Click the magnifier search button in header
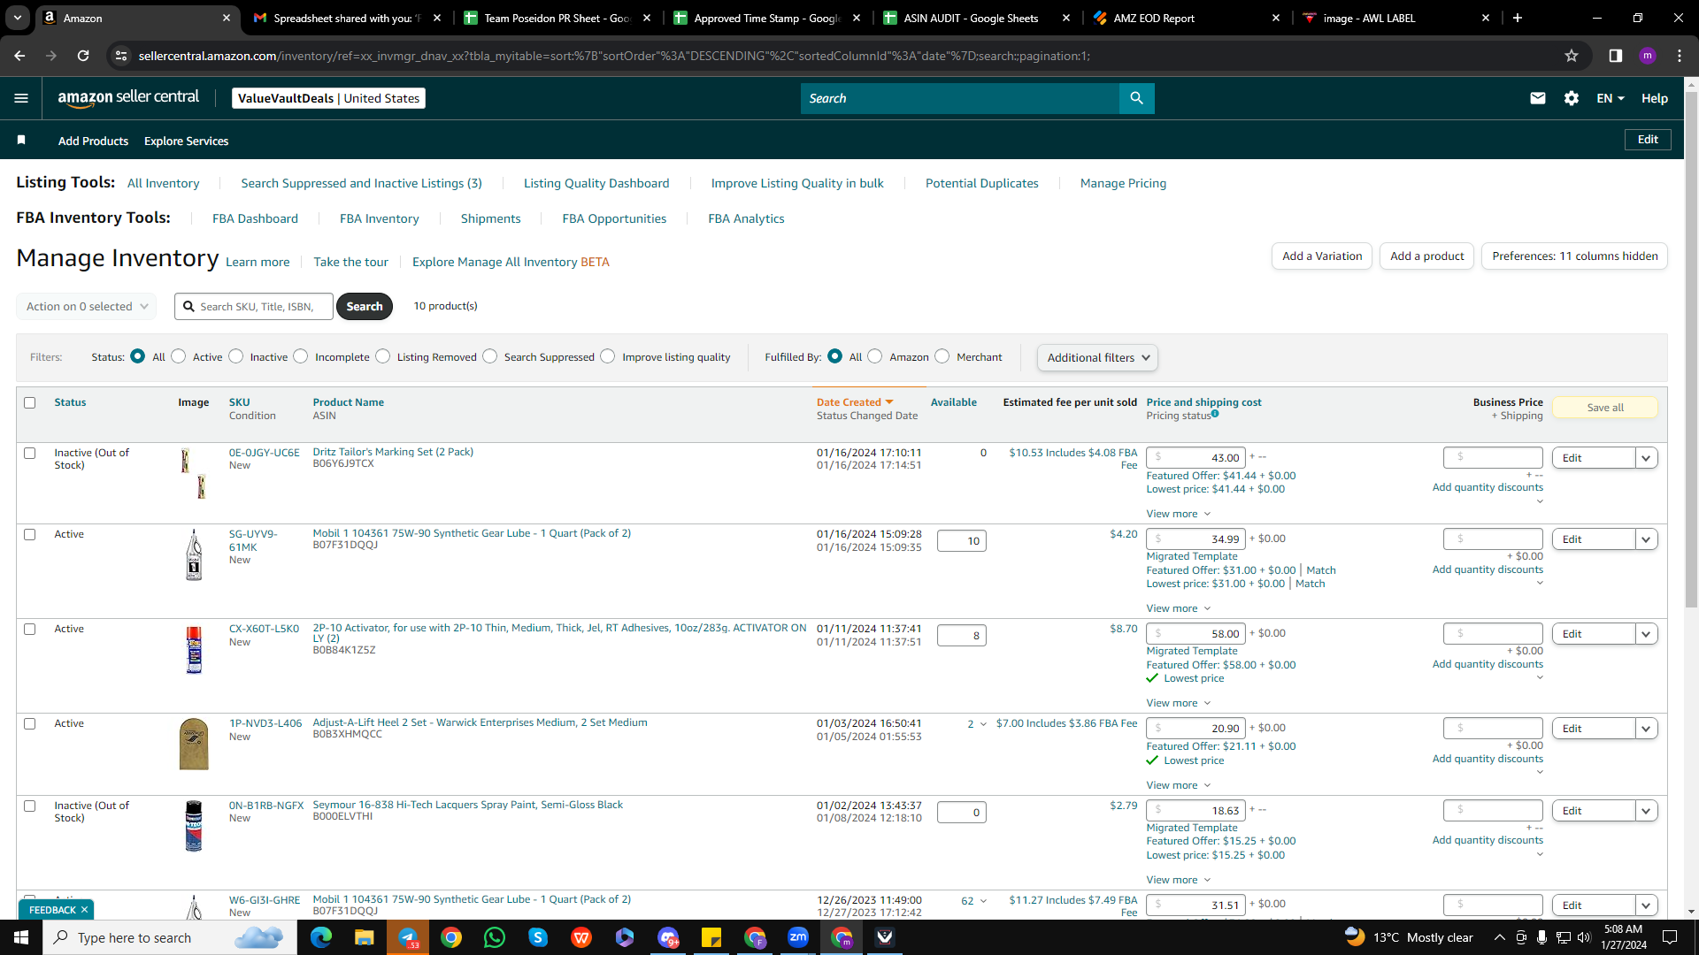Image resolution: width=1699 pixels, height=955 pixels. click(x=1137, y=98)
